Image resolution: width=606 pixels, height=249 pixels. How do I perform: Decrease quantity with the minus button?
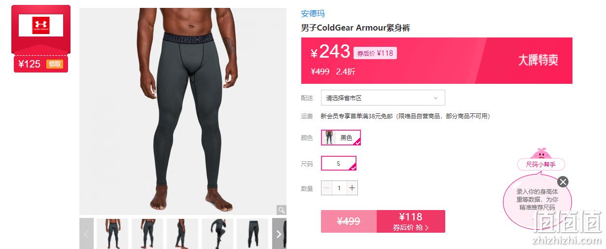[x=327, y=188]
